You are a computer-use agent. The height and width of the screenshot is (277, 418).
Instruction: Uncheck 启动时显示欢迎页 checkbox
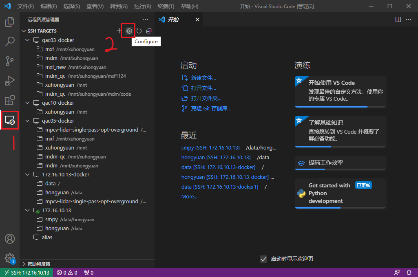pyautogui.click(x=263, y=259)
